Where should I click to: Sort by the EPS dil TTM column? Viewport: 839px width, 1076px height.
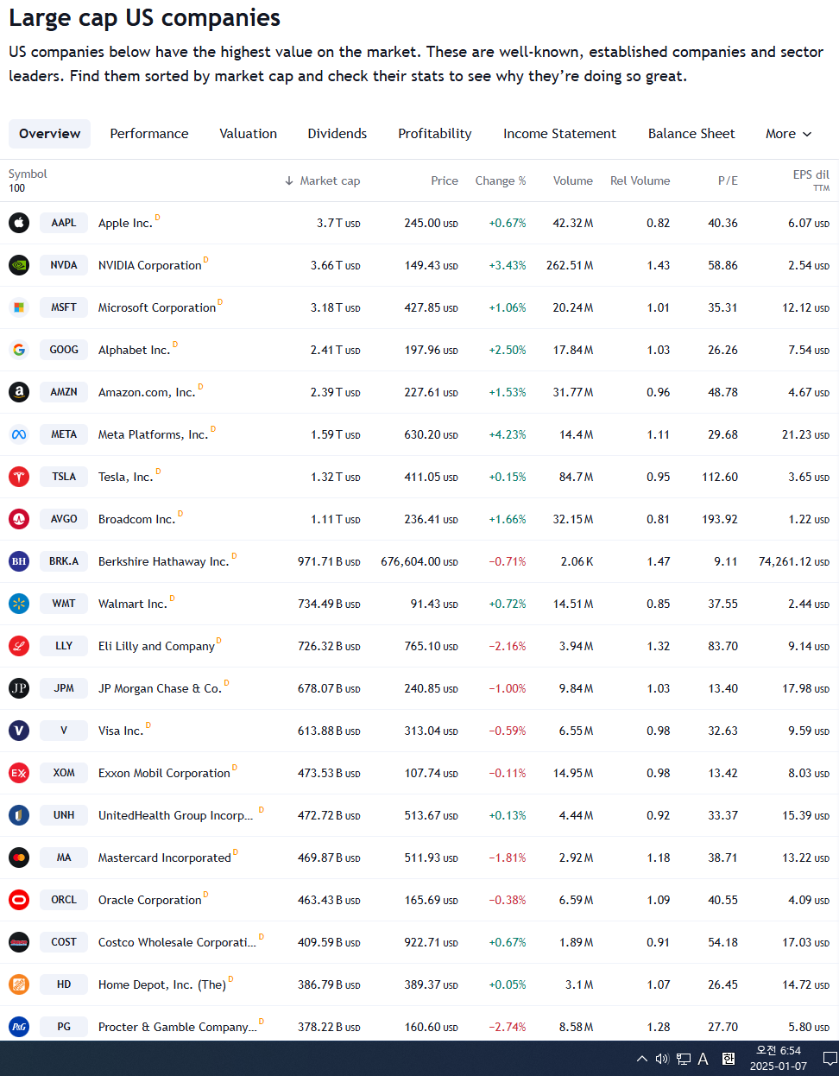coord(811,180)
